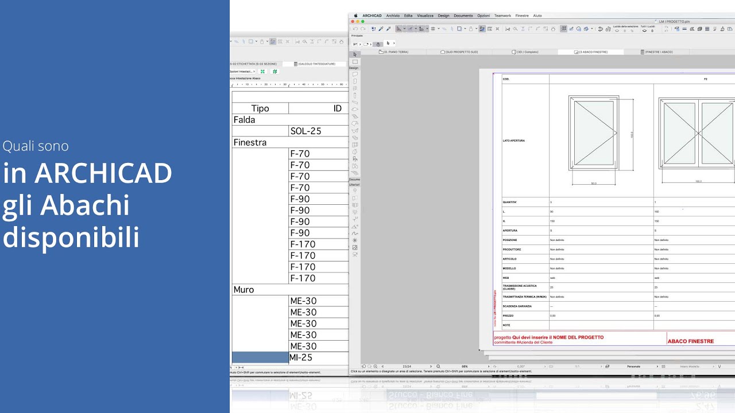Switch to the FINESTRE I ABACO tab
The width and height of the screenshot is (735, 413).
656,52
